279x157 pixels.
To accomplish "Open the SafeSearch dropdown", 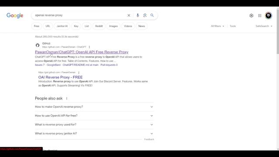I will [x=264, y=26].
